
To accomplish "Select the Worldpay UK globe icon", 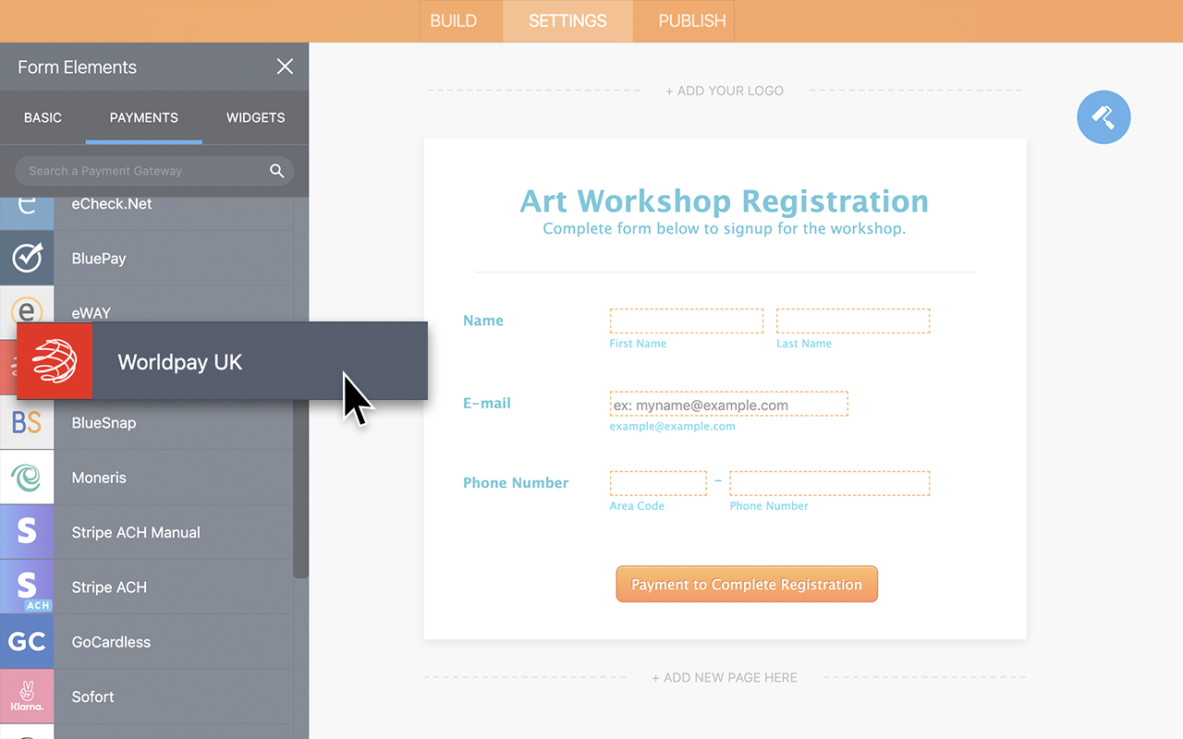I will (55, 361).
